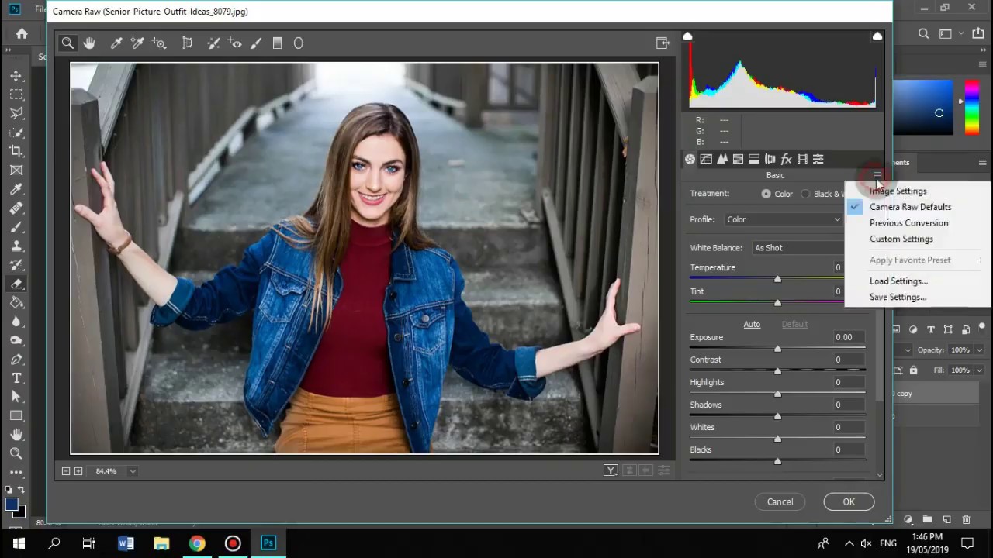
Task: Open the White Balance dropdown
Action: 799,248
